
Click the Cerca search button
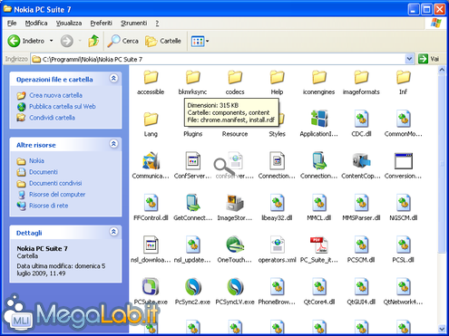123,41
